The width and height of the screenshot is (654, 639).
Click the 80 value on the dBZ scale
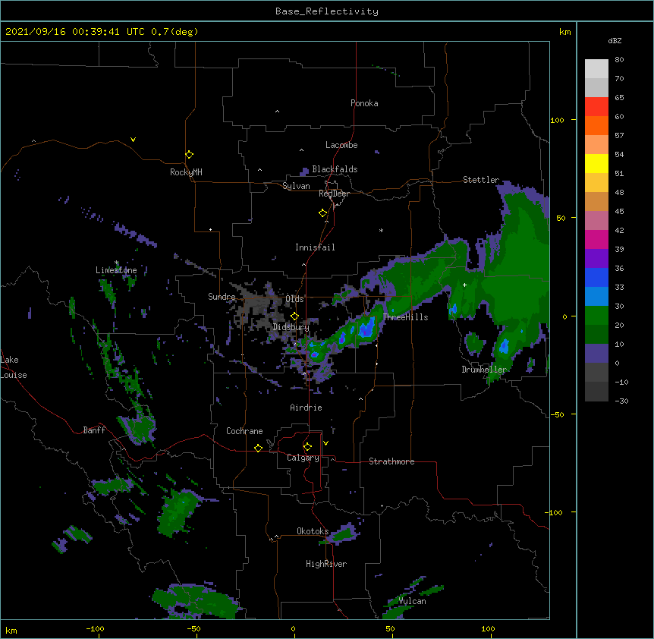(x=619, y=60)
